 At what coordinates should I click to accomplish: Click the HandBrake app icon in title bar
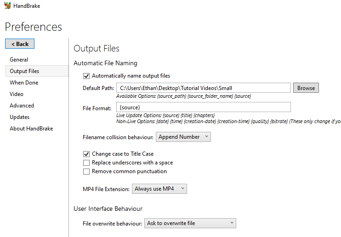(8, 6)
